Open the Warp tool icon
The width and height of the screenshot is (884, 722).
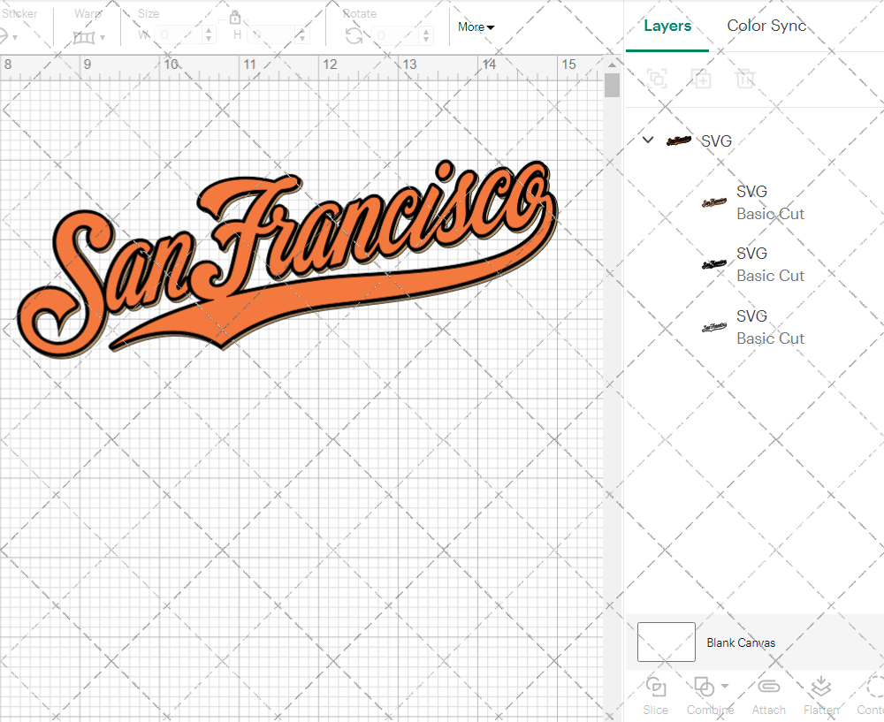[83, 37]
